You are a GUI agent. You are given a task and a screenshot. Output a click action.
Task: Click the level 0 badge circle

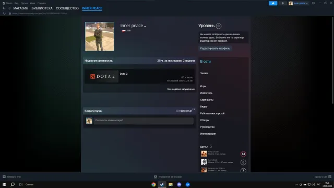pos(218,26)
